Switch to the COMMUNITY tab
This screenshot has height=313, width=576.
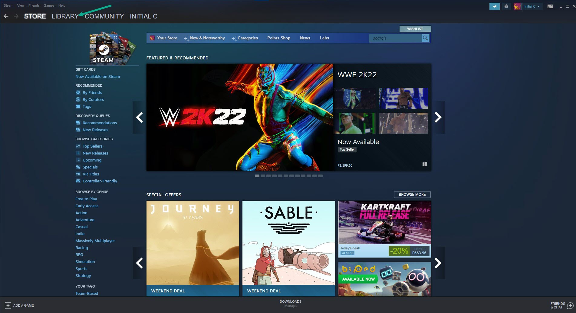coord(104,16)
